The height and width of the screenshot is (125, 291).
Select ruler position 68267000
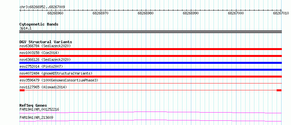click(236, 13)
